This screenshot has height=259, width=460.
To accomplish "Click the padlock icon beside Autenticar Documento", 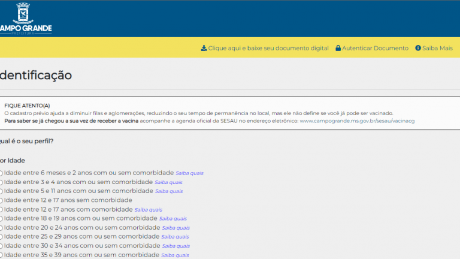I will coord(338,48).
